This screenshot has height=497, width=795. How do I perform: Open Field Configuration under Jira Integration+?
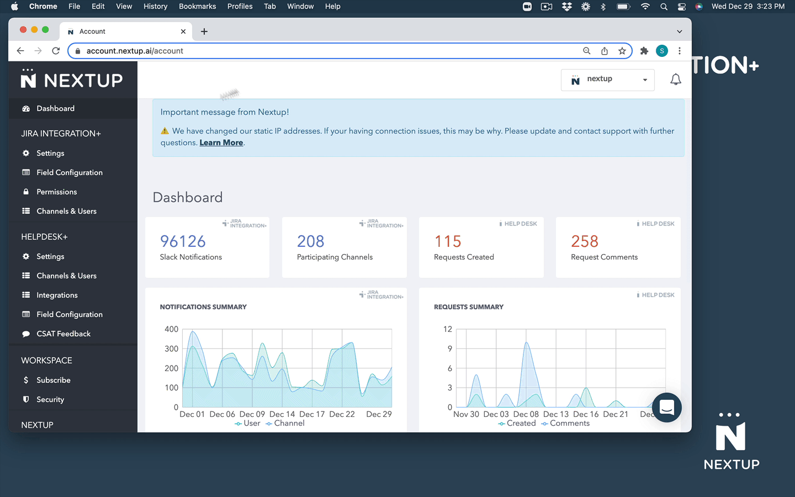click(x=73, y=172)
